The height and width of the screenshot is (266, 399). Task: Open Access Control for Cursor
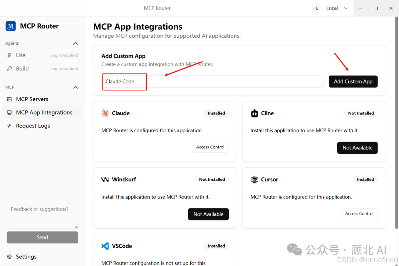click(x=359, y=214)
